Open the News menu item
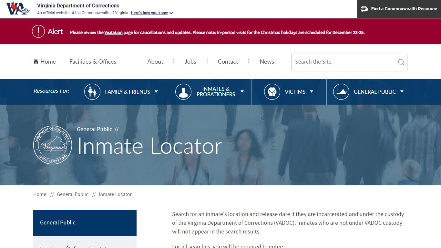 267,61
